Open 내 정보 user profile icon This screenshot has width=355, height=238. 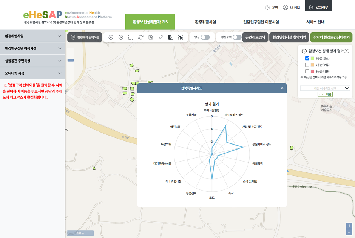click(x=285, y=8)
